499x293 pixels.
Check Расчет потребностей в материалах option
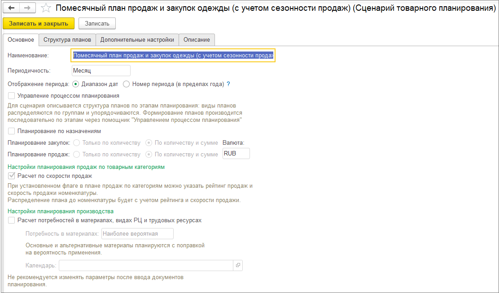pos(12,220)
